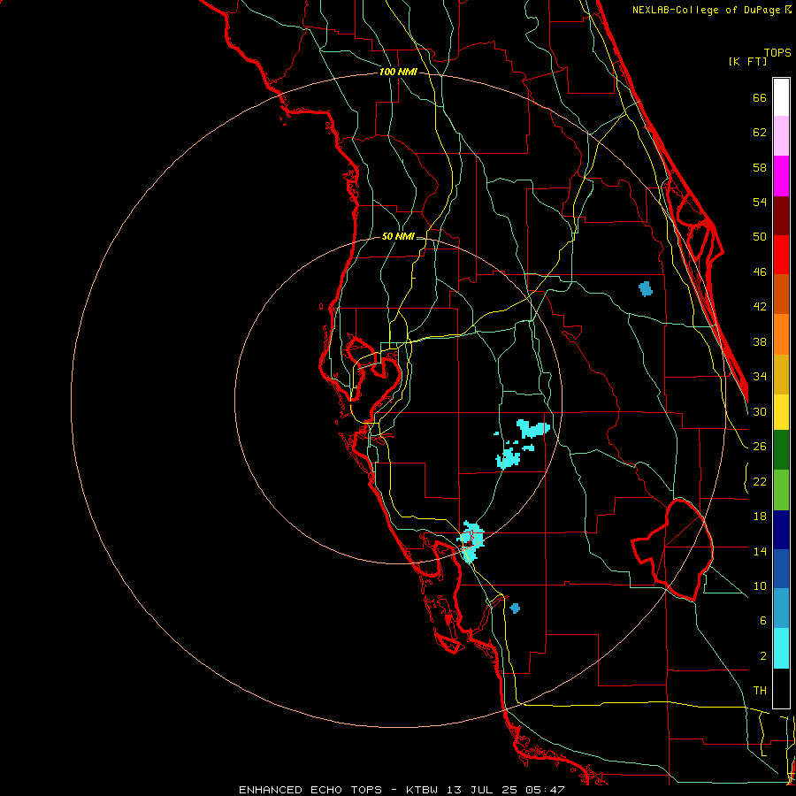
Task: Select the dark green legend color band
Action: [x=781, y=450]
